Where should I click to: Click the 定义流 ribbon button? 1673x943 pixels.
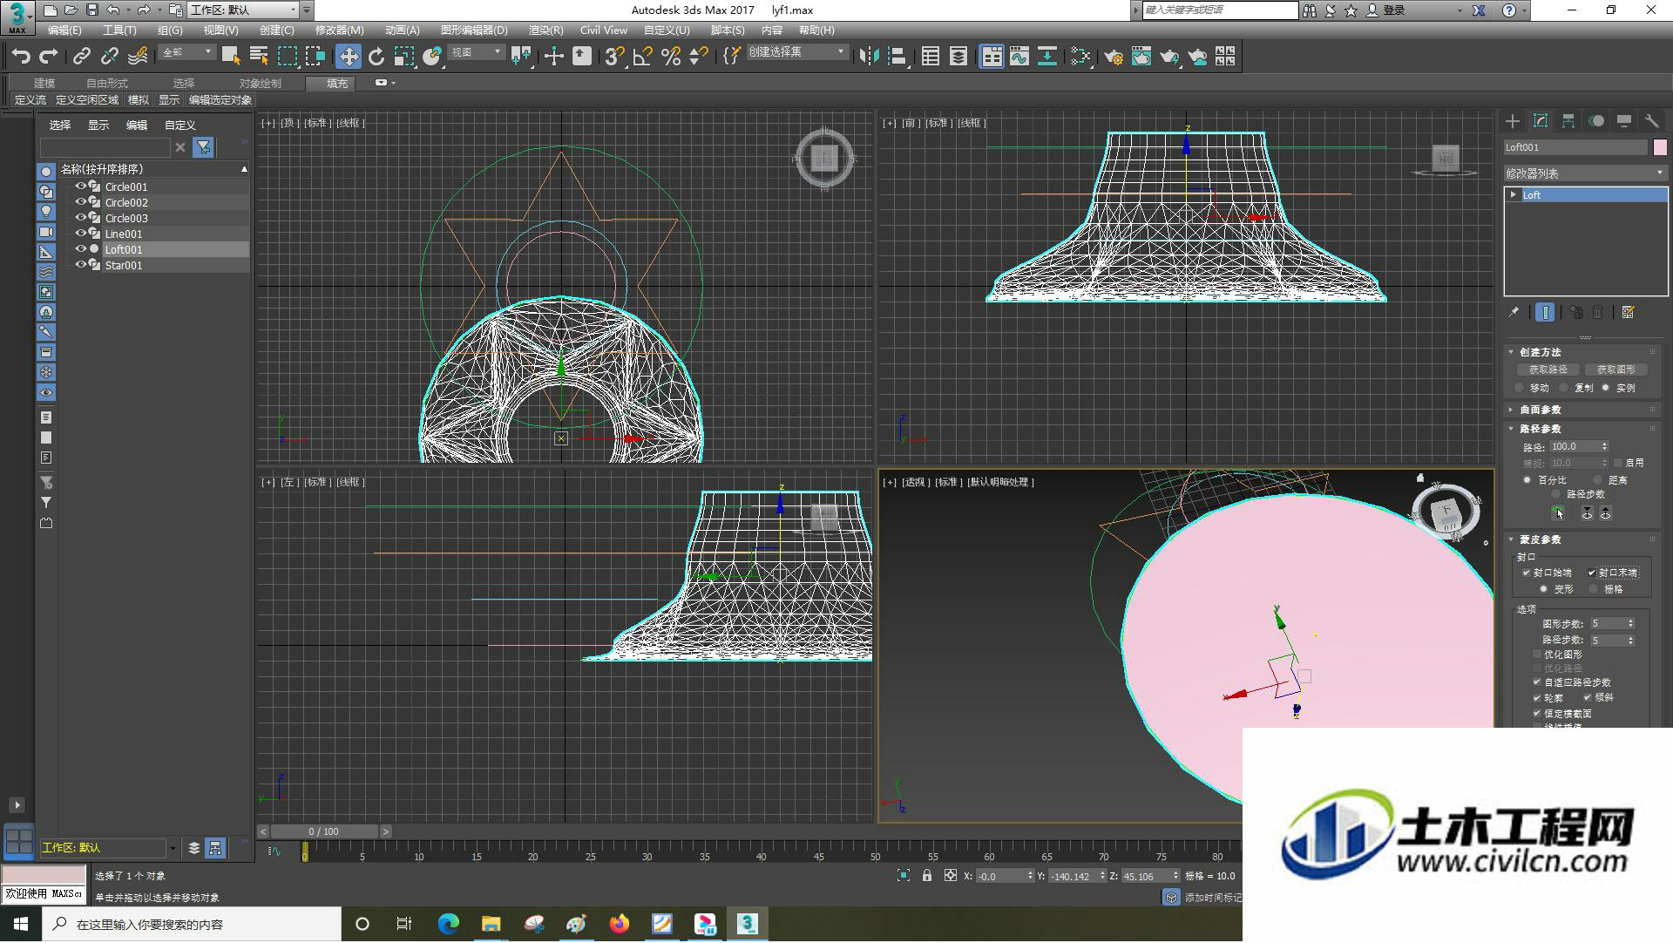coord(30,100)
